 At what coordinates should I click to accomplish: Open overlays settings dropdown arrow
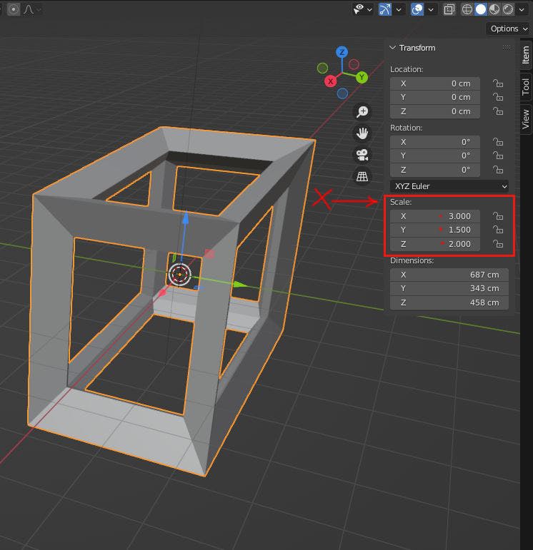point(431,9)
